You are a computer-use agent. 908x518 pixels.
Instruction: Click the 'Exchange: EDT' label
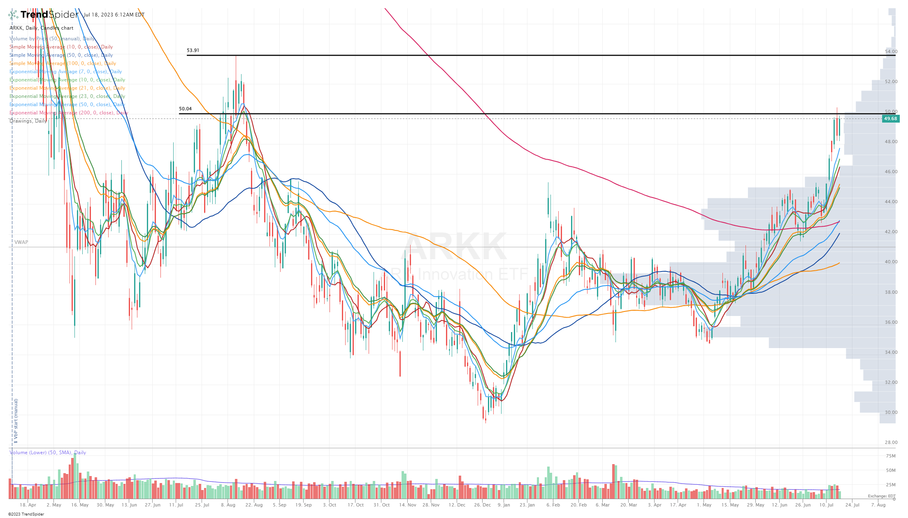click(882, 496)
